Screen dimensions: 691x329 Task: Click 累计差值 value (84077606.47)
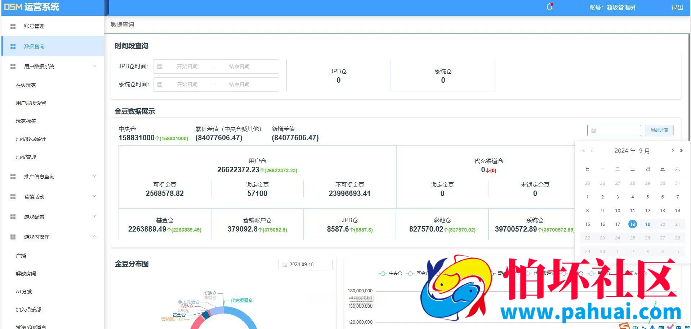[x=219, y=138]
